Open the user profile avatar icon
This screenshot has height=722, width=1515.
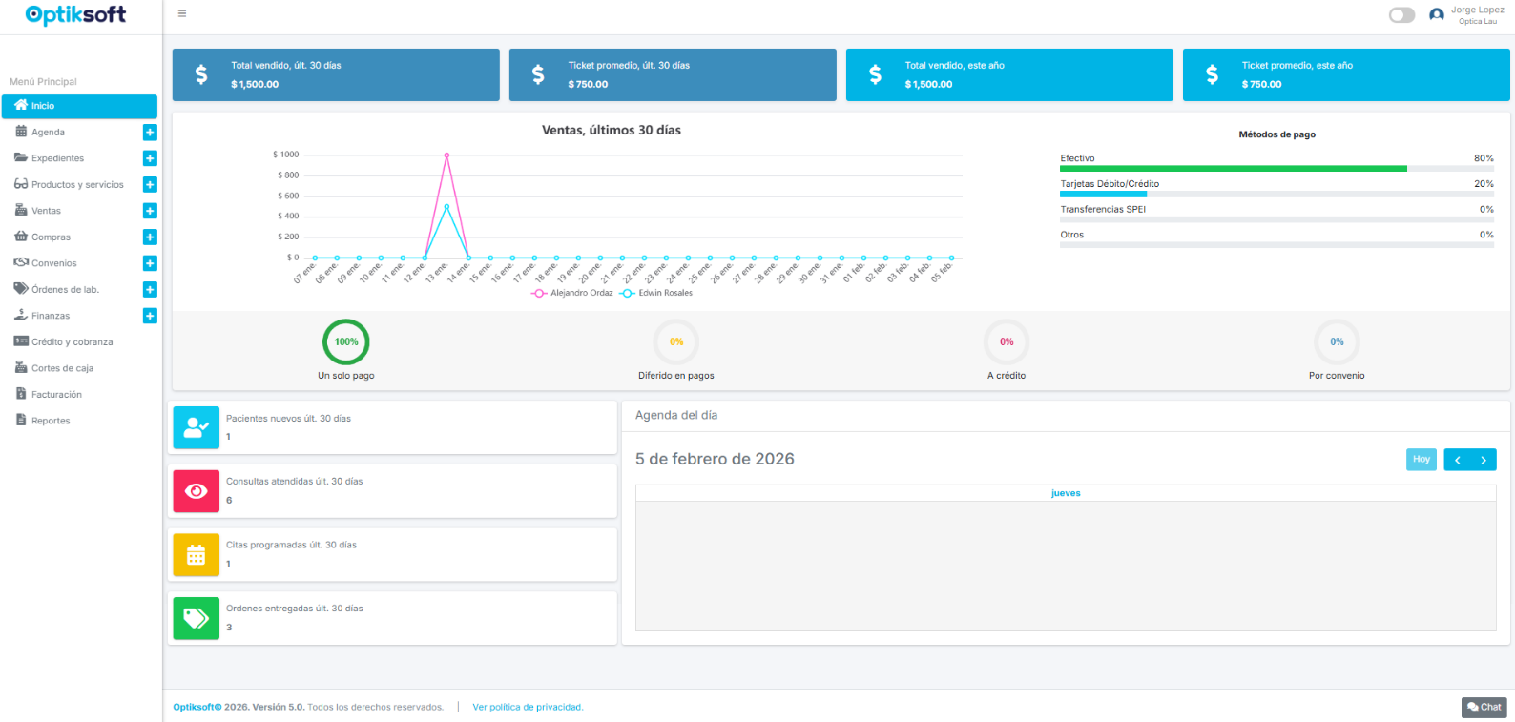[1436, 15]
